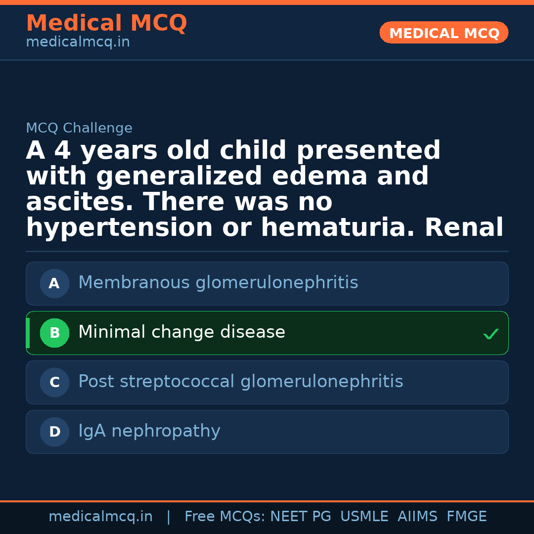Select Membranous glomerulonephritis answer text

click(x=218, y=283)
